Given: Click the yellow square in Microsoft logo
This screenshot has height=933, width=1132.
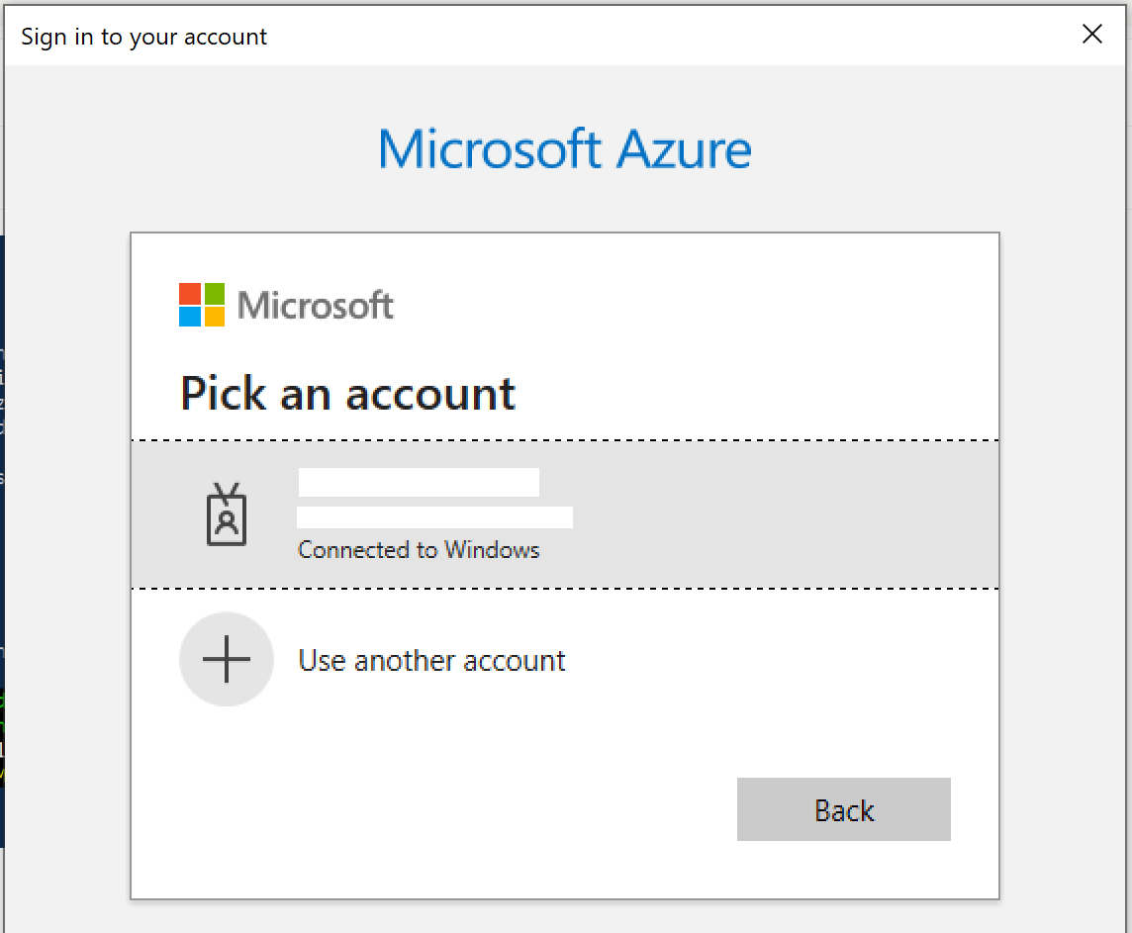Looking at the screenshot, I should [x=214, y=317].
